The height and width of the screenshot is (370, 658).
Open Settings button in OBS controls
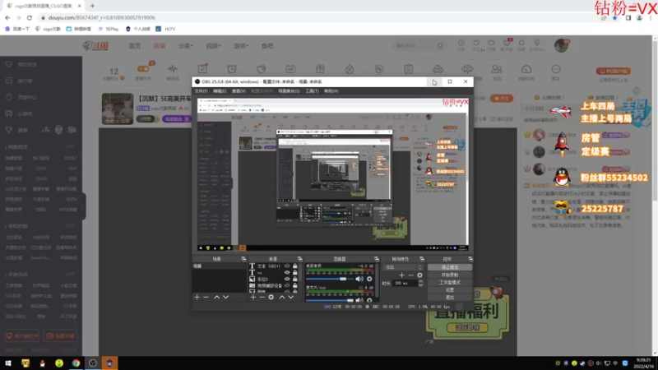click(449, 290)
